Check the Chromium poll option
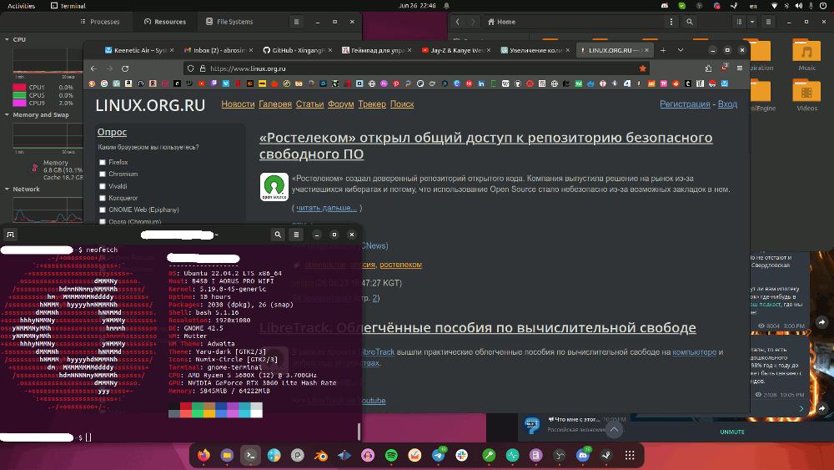The height and width of the screenshot is (470, 834). tap(102, 174)
